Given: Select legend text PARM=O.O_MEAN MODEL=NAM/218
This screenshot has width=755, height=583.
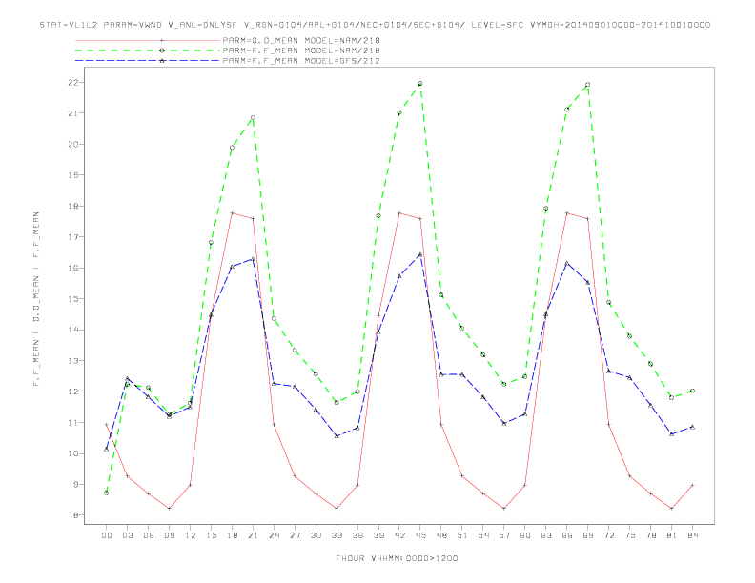Looking at the screenshot, I should point(301,40).
